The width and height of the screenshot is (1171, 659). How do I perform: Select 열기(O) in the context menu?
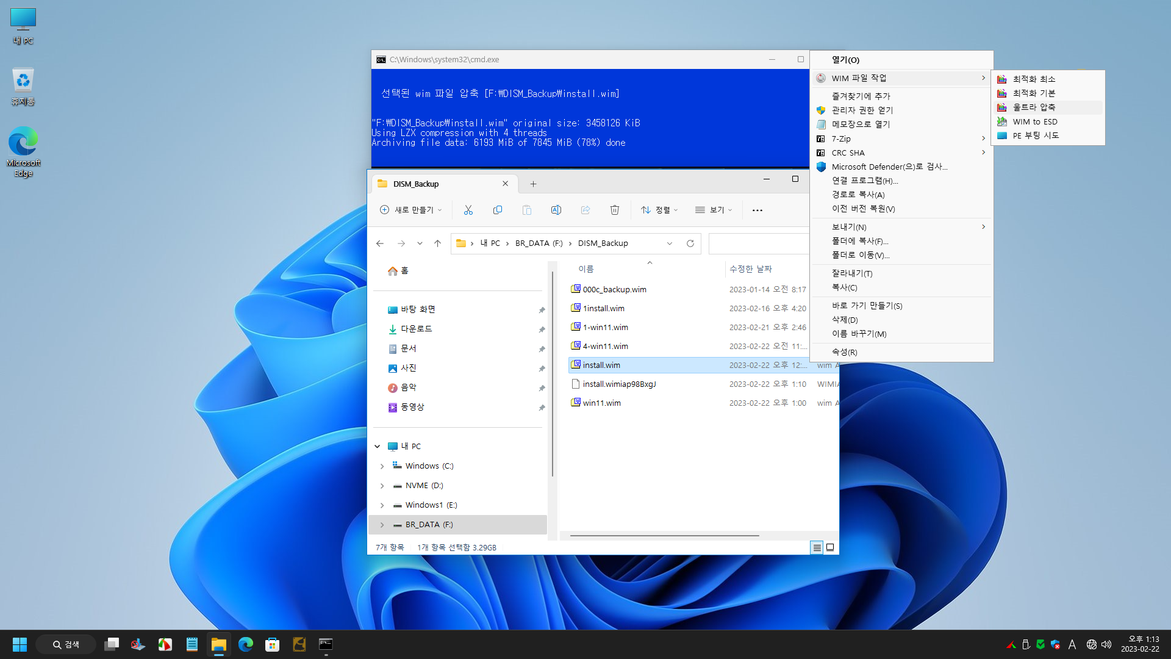(901, 60)
